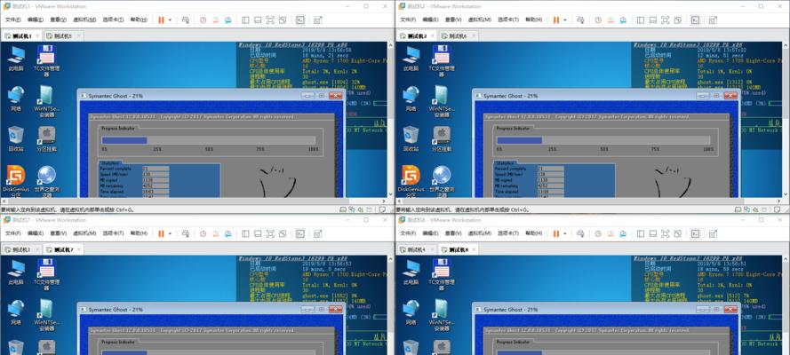
Task: Close Symantec Ghost dialog in 测试机8 VM
Action: pos(730,309)
